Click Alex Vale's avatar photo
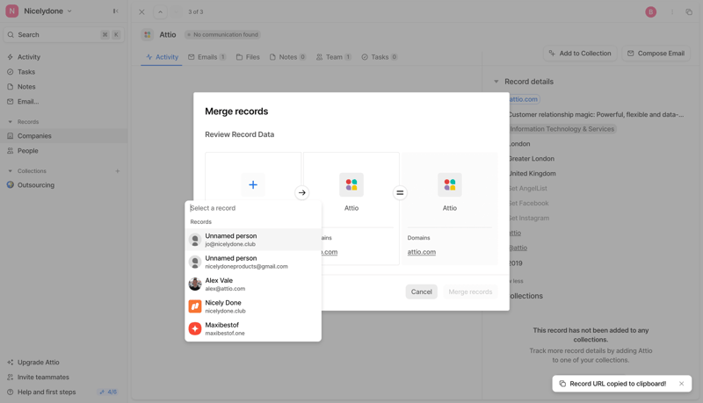 pyautogui.click(x=195, y=284)
